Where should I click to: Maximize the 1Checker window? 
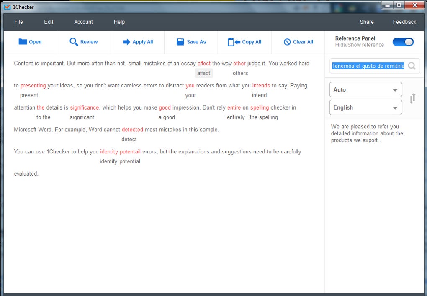click(x=399, y=5)
